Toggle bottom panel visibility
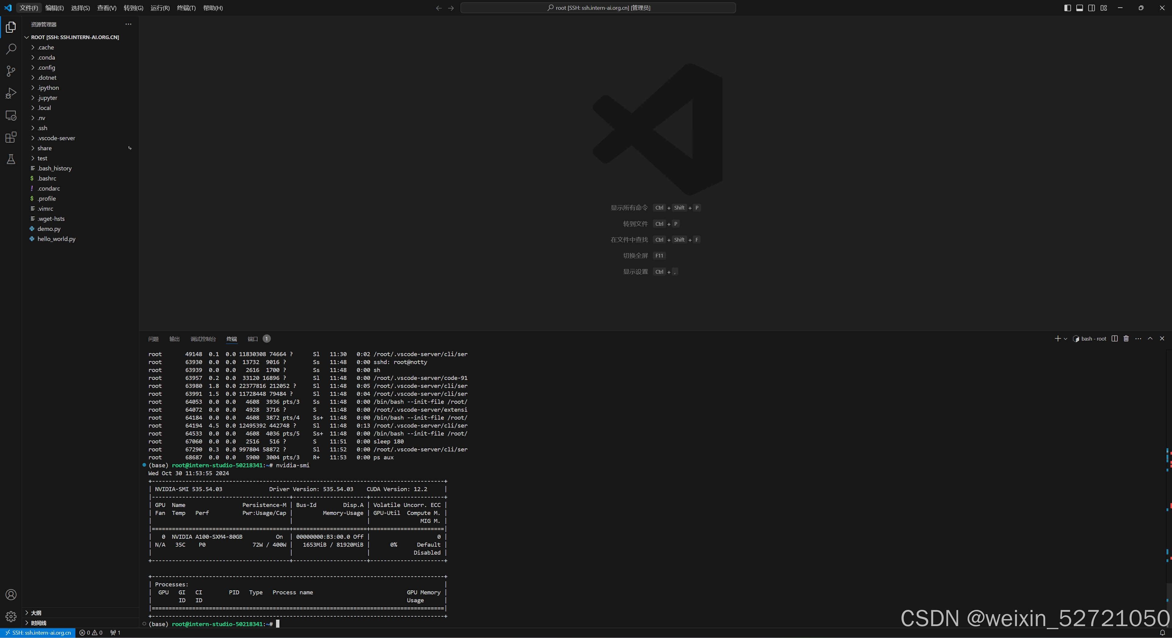The width and height of the screenshot is (1172, 638). (x=1079, y=8)
